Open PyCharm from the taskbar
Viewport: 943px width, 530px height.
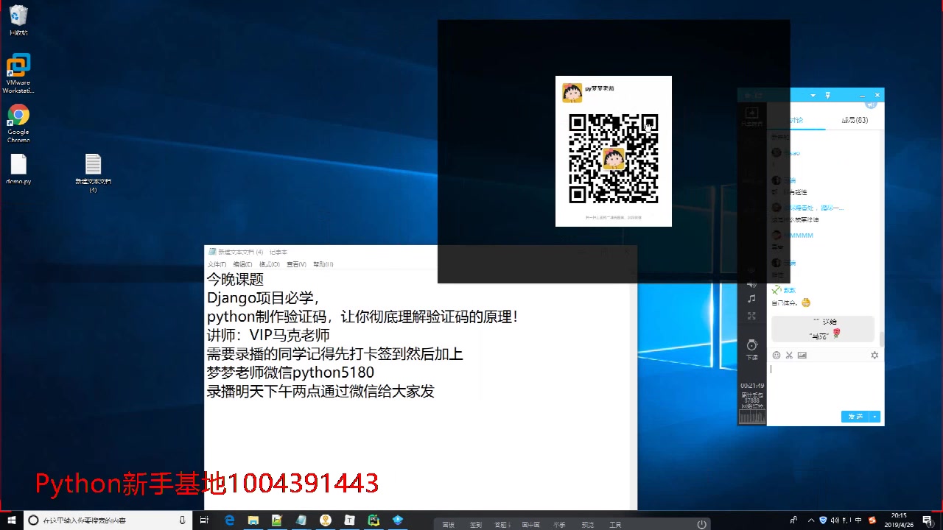pos(374,520)
